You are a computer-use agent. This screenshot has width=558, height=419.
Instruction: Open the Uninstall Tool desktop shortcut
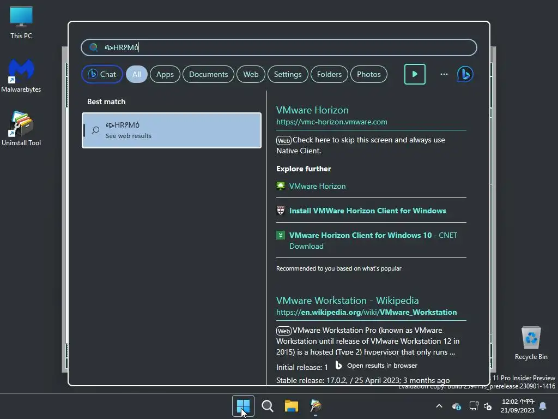[21, 129]
